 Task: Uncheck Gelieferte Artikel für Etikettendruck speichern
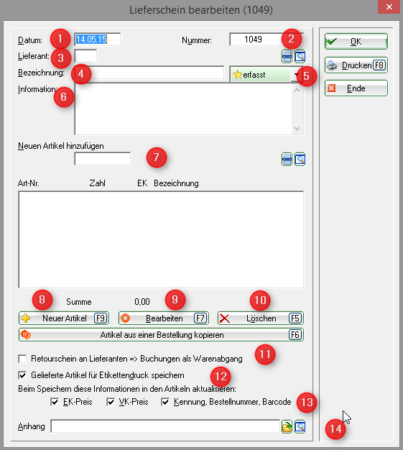[x=22, y=375]
